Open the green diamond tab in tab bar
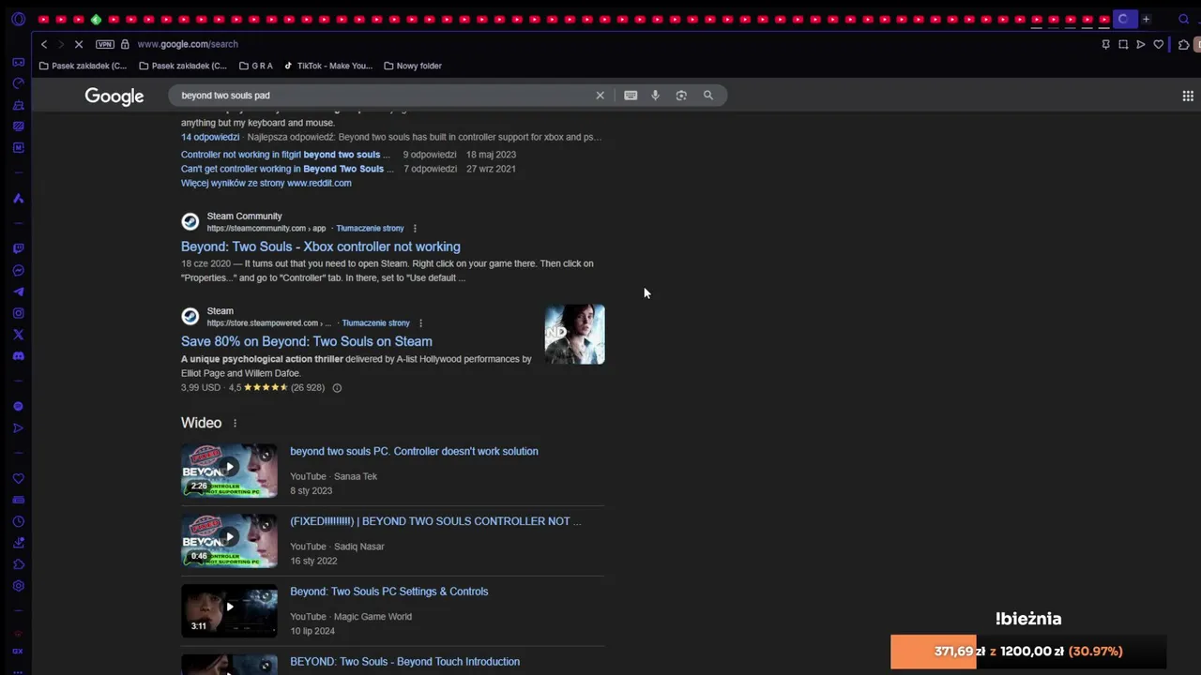 pos(96,20)
